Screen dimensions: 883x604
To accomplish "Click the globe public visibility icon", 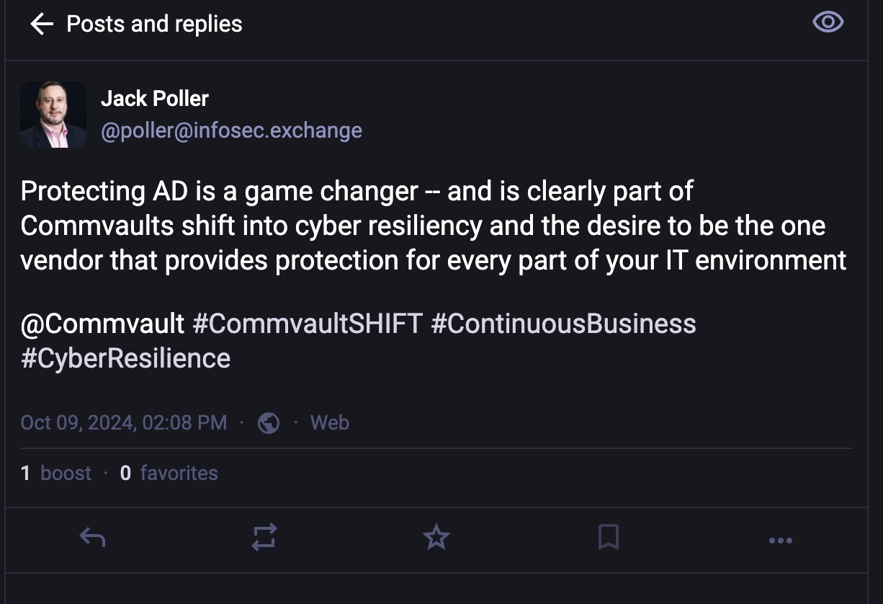I will point(269,422).
